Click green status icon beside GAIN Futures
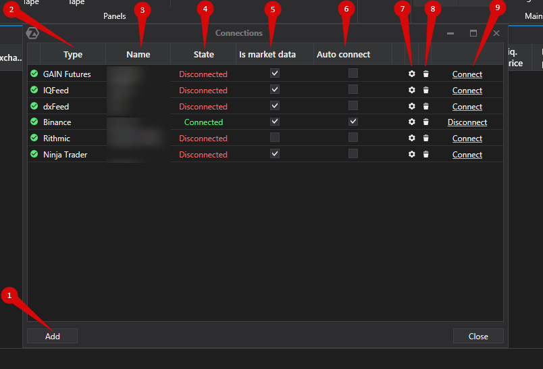Image resolution: width=543 pixels, height=369 pixels. pyautogui.click(x=34, y=74)
